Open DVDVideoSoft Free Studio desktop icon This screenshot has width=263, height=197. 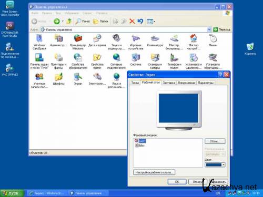click(x=9, y=29)
